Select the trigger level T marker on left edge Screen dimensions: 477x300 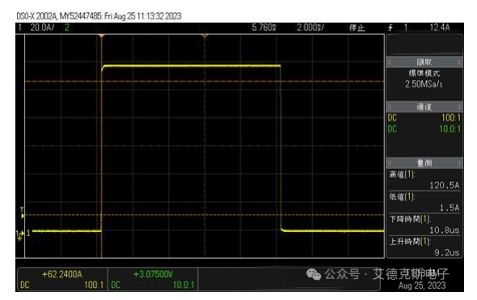(x=22, y=213)
